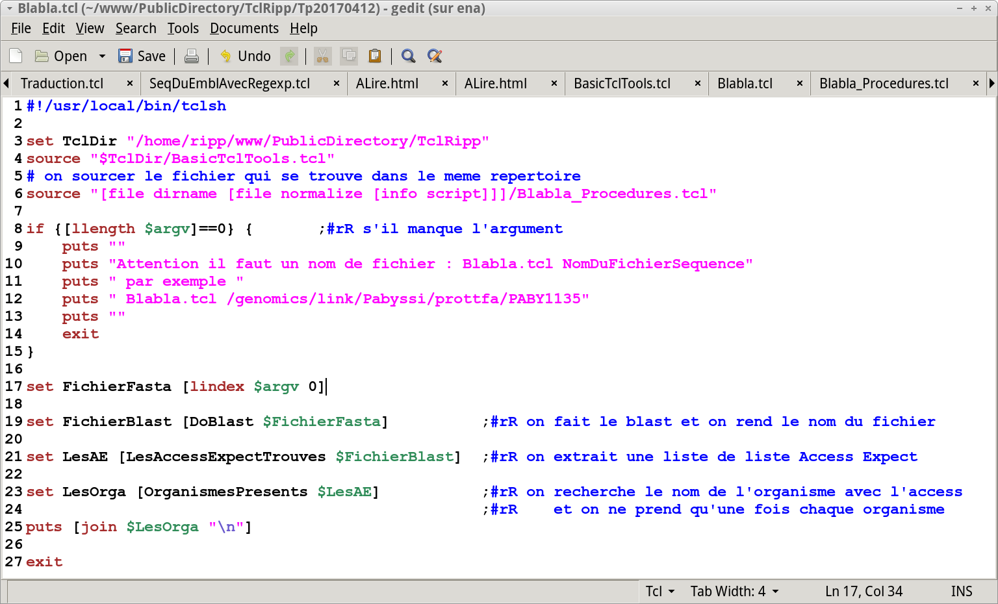Click the Undo label in the toolbar
This screenshot has width=998, height=604.
coord(254,57)
